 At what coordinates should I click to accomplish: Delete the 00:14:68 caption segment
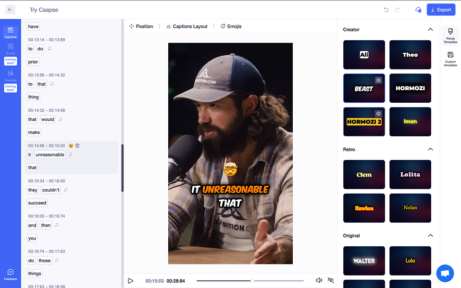coord(77,145)
